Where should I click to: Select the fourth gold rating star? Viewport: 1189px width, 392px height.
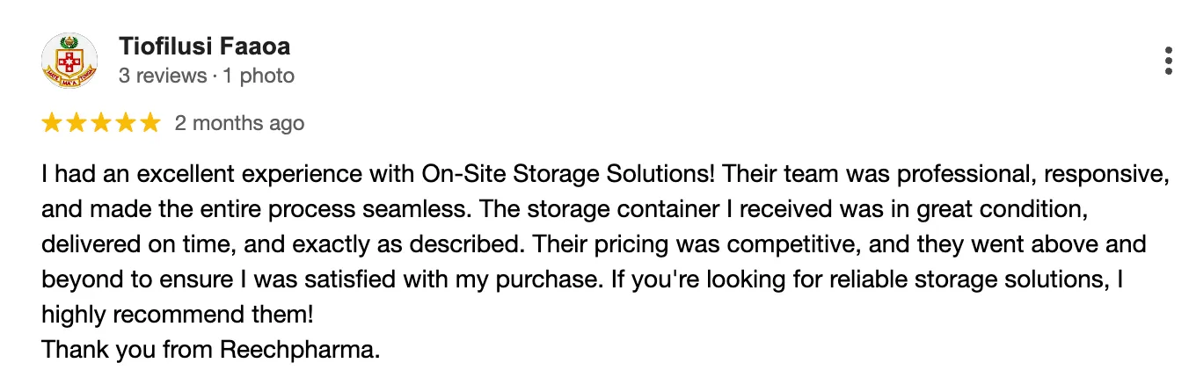coord(126,123)
